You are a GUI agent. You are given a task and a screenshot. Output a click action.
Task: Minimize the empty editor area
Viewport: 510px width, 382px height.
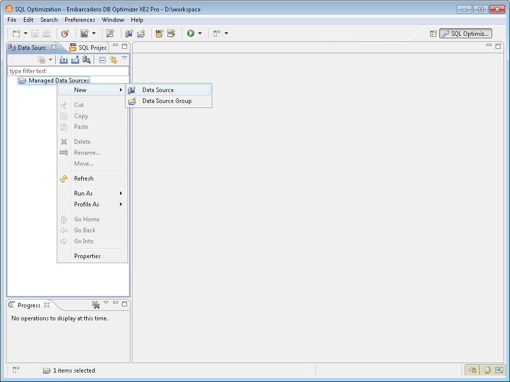489,45
